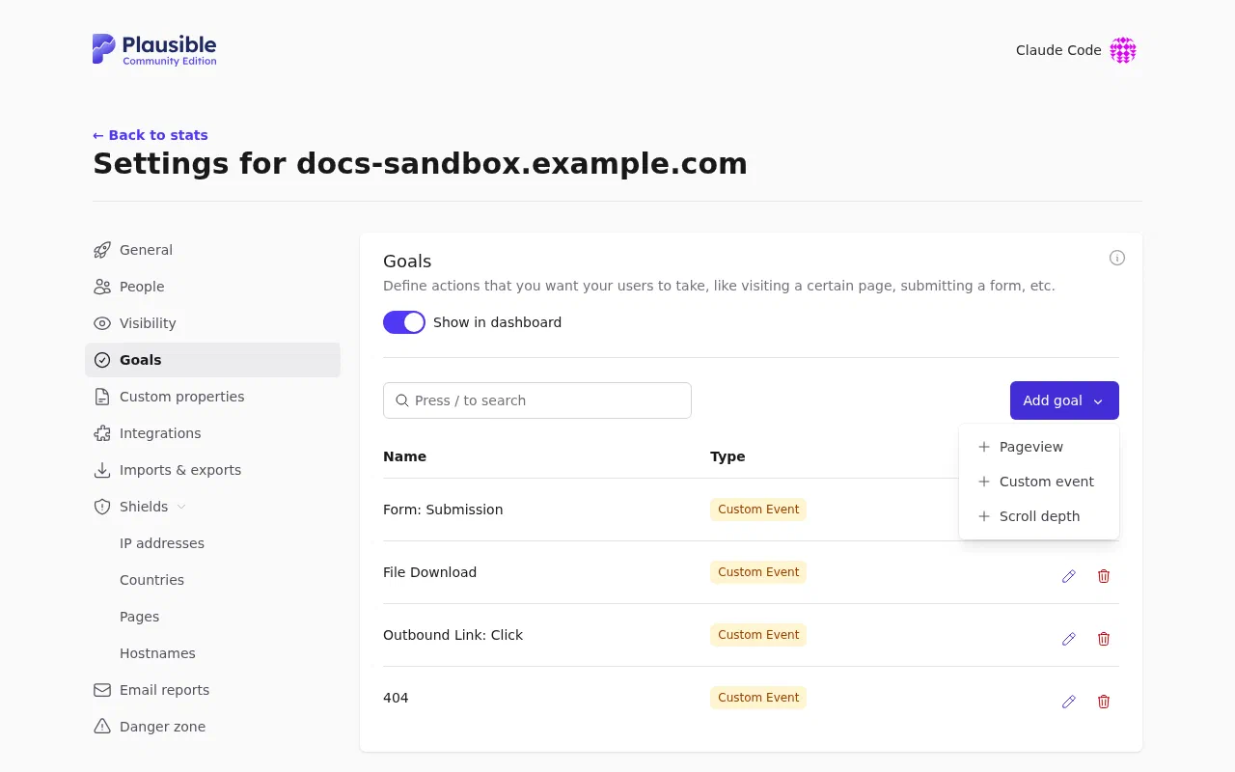
Task: Click the eye icon beside Visibility
Action: 102,323
